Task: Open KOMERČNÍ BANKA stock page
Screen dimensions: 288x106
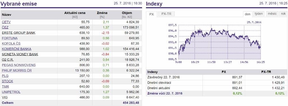Action: point(17,49)
